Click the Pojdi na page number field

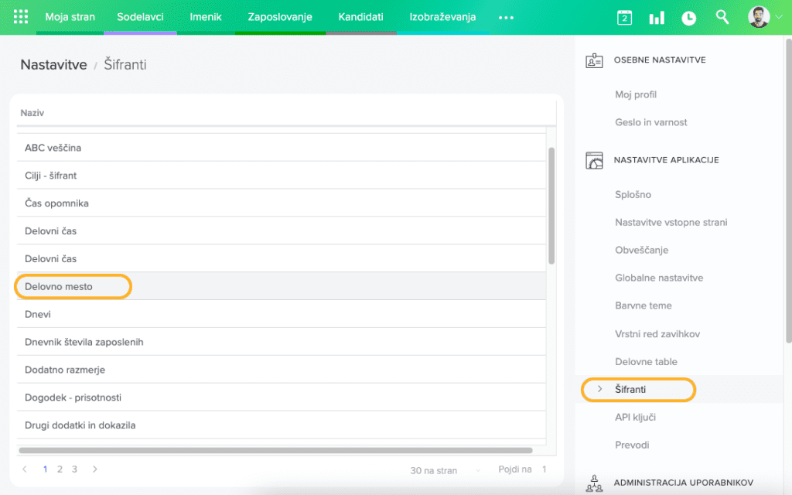tap(544, 469)
